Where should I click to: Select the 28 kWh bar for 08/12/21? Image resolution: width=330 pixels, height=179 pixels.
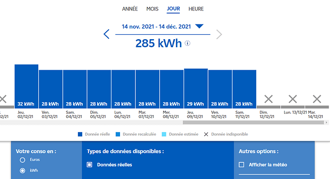172,89
